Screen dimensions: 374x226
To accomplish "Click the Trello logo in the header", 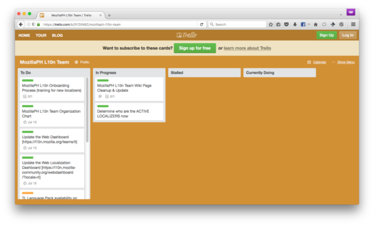I will (x=187, y=35).
